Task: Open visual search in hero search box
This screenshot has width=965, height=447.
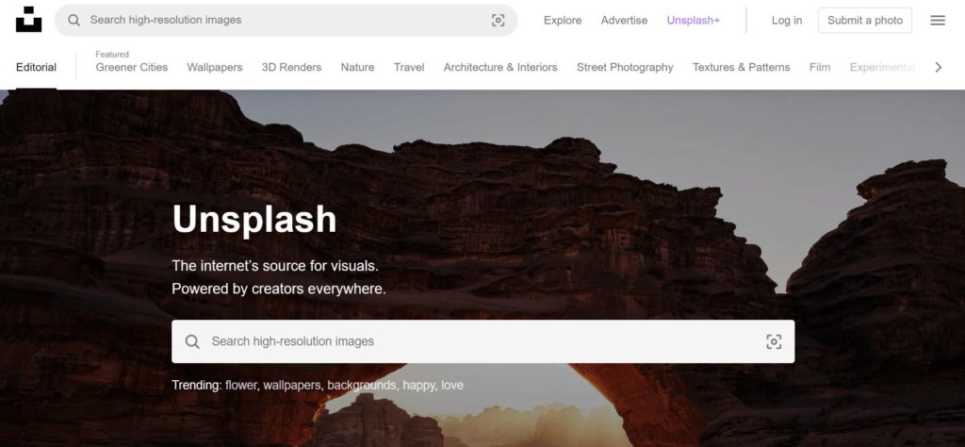Action: (x=774, y=341)
